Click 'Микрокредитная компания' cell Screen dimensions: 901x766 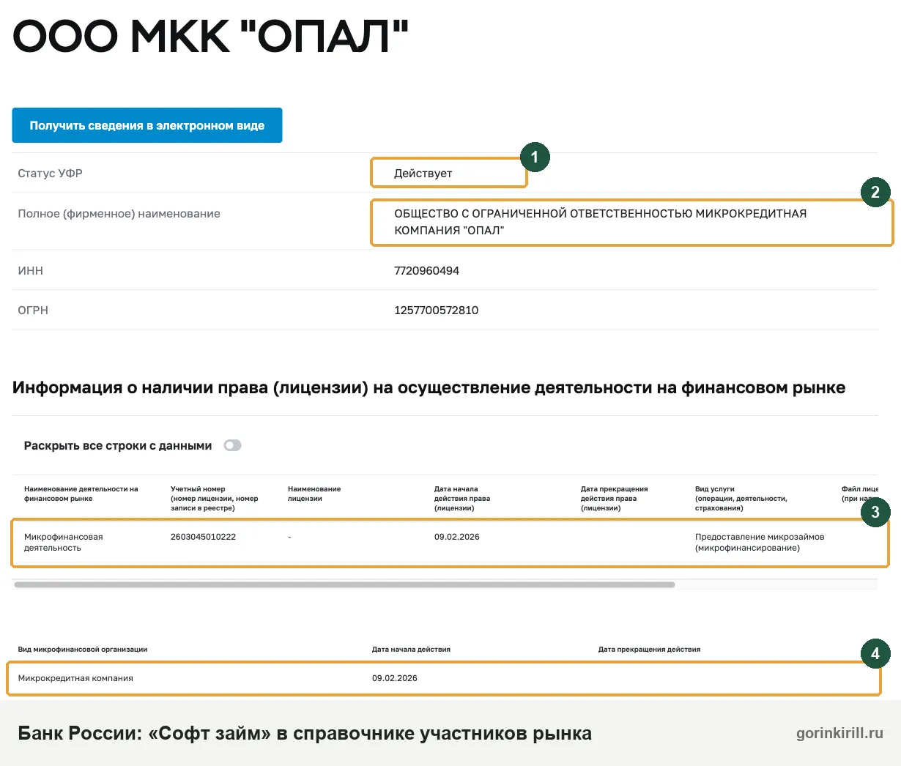tap(75, 678)
